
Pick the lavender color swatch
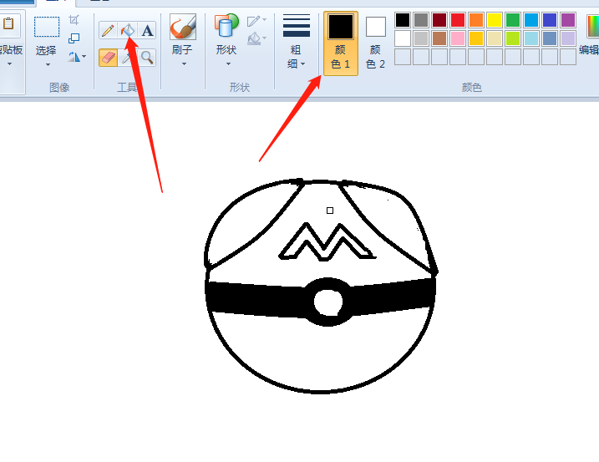(x=568, y=38)
